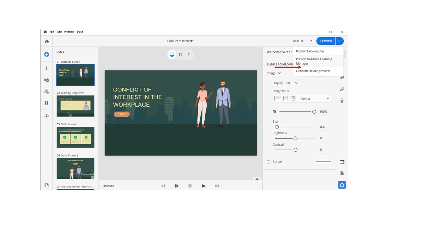Viewport: 421px width, 236px height.
Task: Select the Text tool icon
Action: pyautogui.click(x=47, y=68)
